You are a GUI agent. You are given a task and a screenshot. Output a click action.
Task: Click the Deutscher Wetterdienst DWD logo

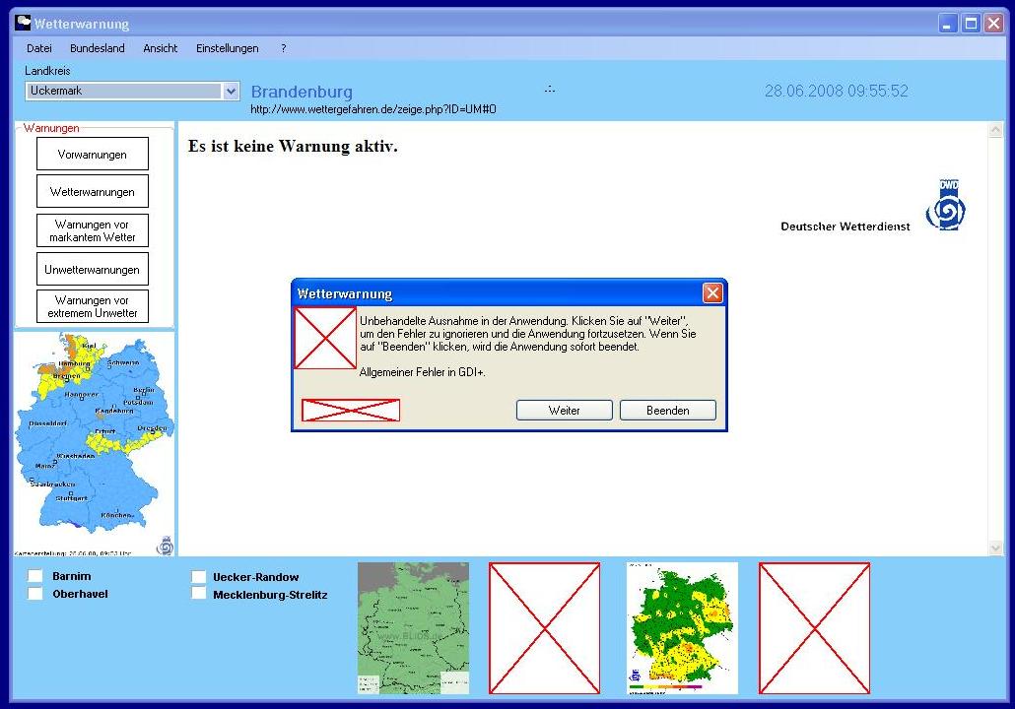(x=945, y=205)
